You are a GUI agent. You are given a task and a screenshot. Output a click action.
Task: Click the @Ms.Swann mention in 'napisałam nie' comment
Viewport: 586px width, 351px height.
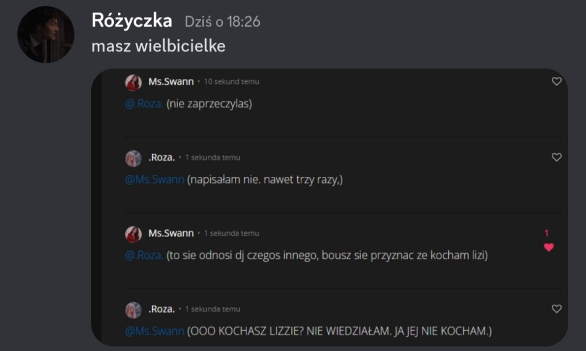[x=155, y=180]
